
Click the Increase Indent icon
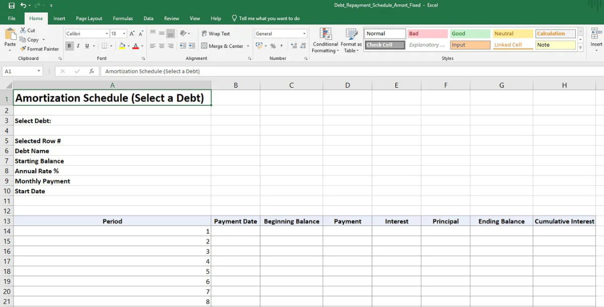pos(192,46)
